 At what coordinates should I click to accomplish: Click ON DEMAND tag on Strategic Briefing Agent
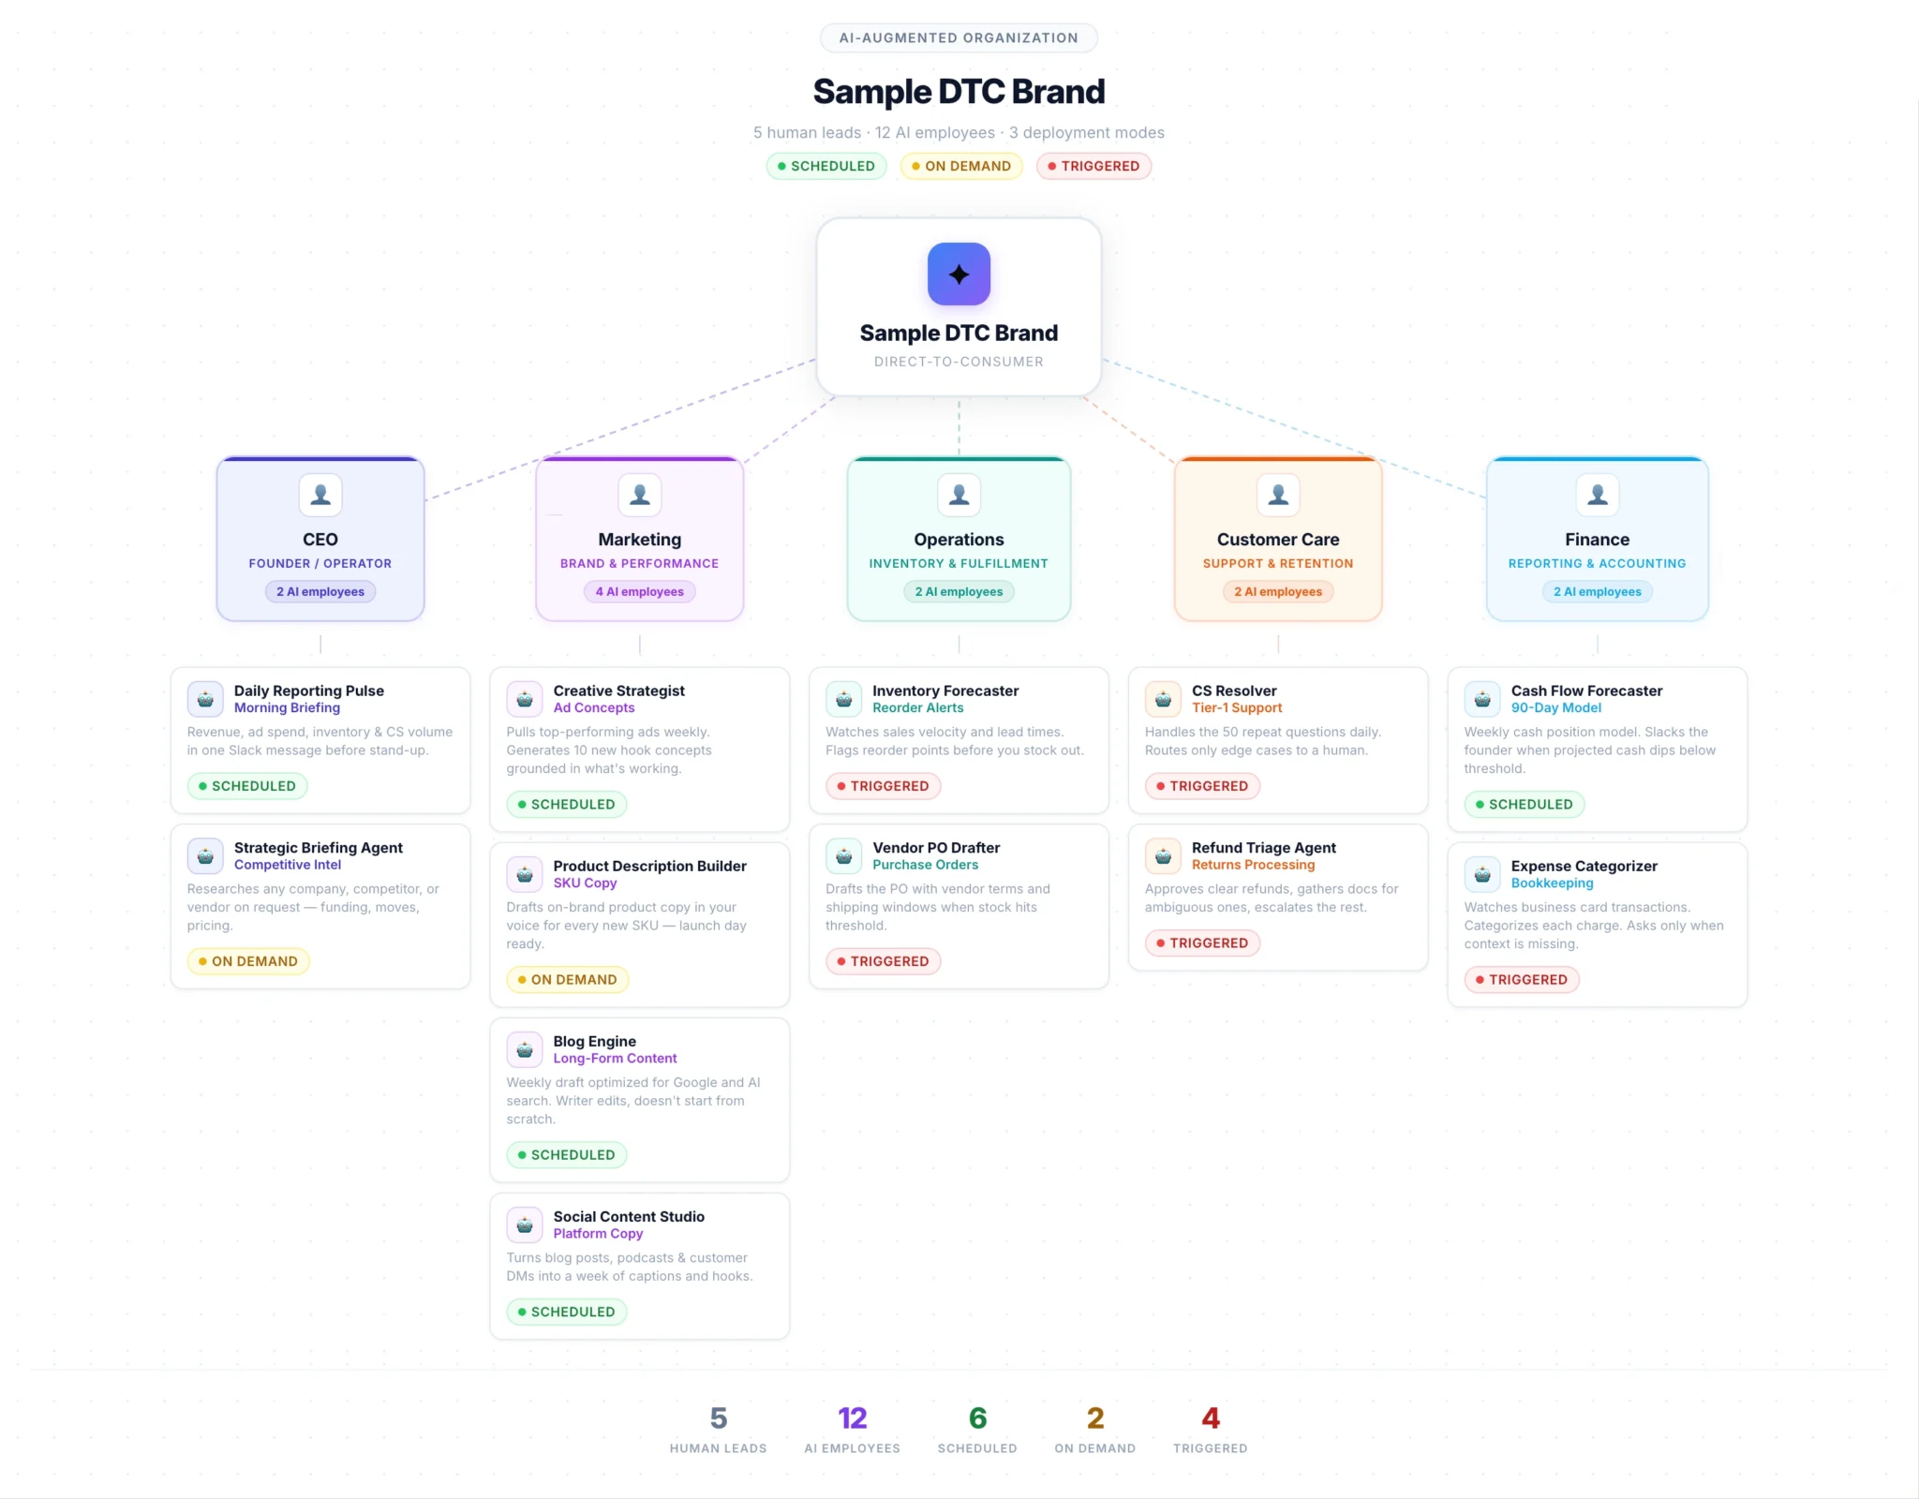248,961
